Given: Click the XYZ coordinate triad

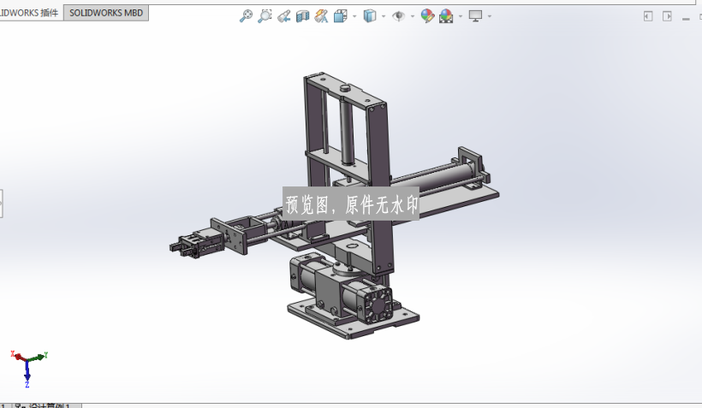Looking at the screenshot, I should tap(28, 368).
